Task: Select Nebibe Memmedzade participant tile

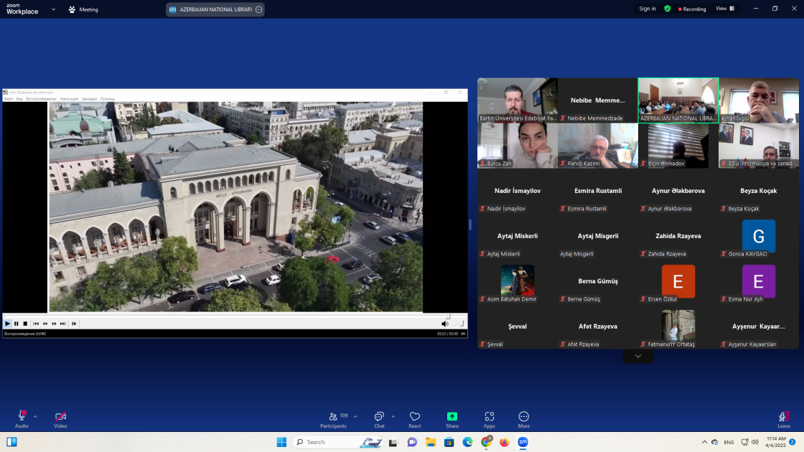Action: point(598,100)
